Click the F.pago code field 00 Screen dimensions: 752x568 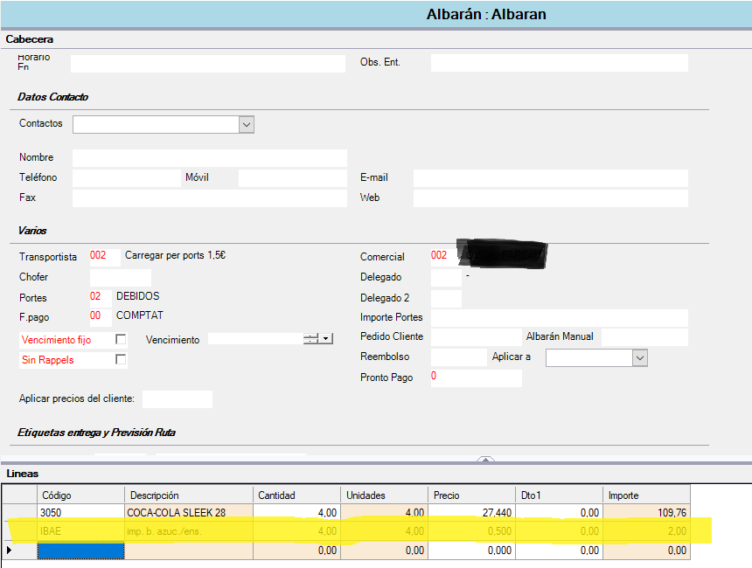click(101, 317)
